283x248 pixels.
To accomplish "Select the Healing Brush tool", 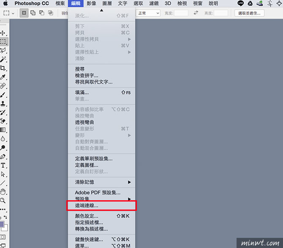I will tap(3, 86).
